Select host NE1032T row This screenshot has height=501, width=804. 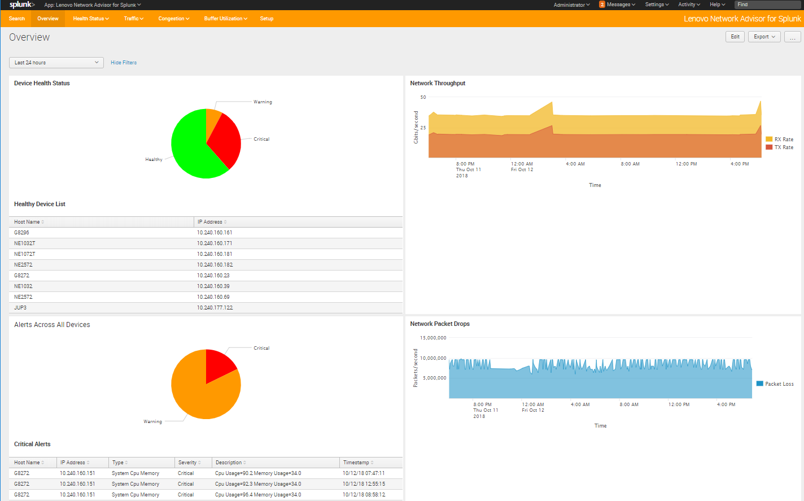click(206, 243)
